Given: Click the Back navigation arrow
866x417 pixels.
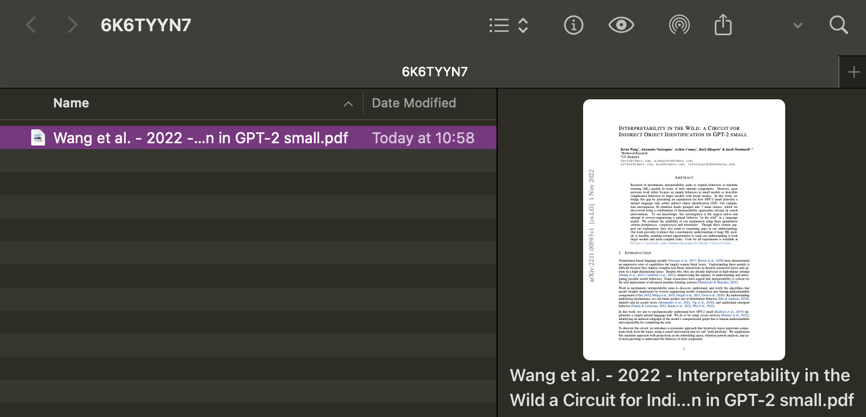Looking at the screenshot, I should (x=31, y=25).
